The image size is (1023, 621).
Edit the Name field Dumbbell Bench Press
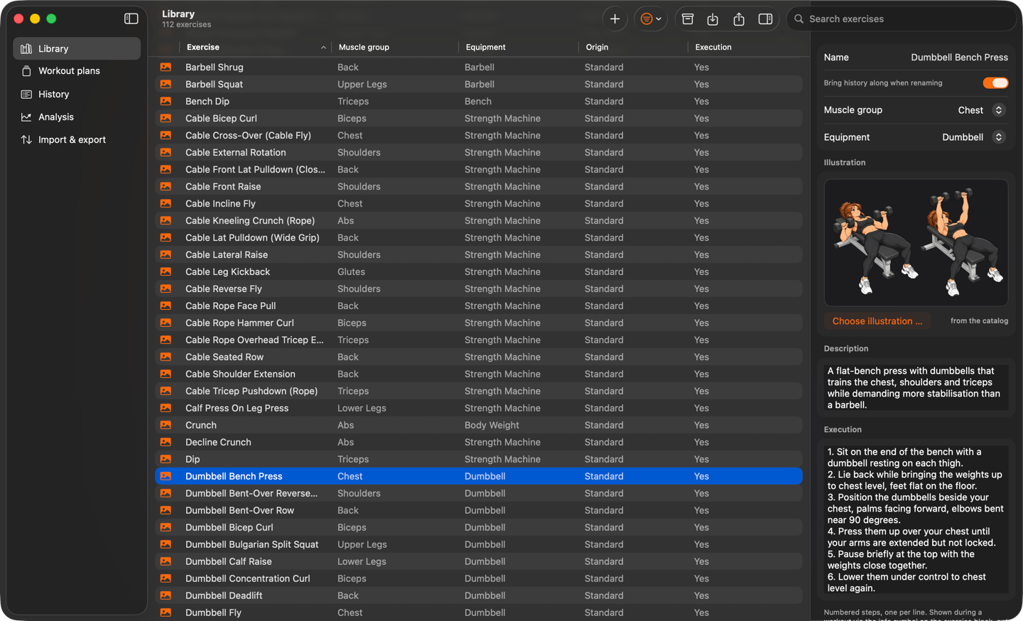click(x=959, y=58)
